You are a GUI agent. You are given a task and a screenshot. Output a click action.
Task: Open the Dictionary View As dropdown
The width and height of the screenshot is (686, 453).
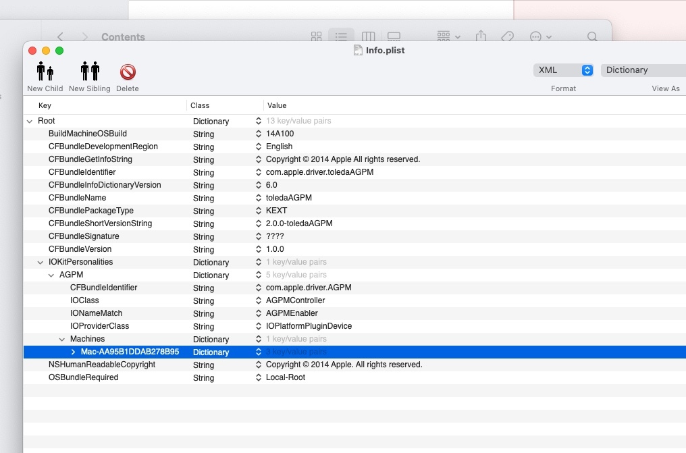(643, 70)
